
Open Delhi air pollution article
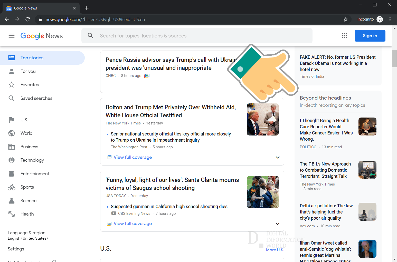(326, 212)
